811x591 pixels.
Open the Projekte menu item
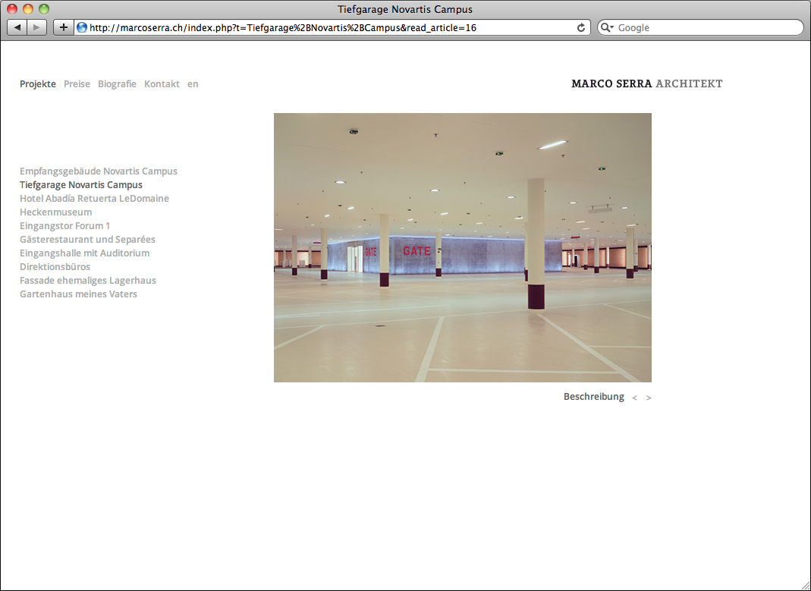coord(38,84)
